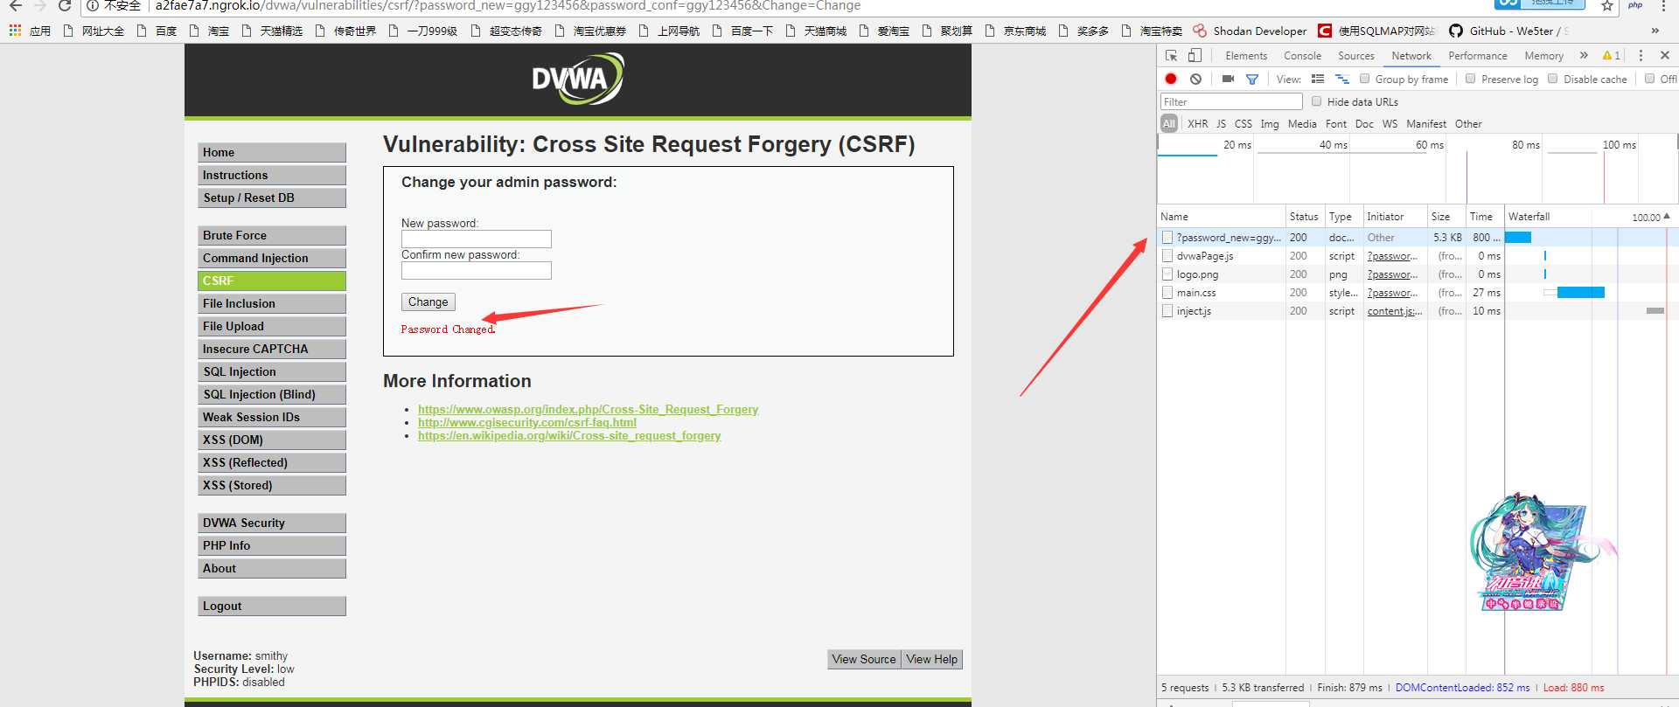Stop recording network log red button
1679x707 pixels.
pos(1171,79)
